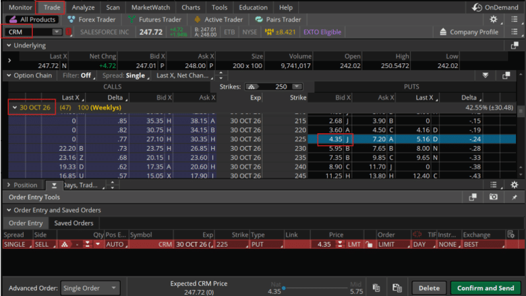Viewport: 526px width, 296px height.
Task: Click the strikes pyramid icon next to 250
Action: pyautogui.click(x=252, y=87)
